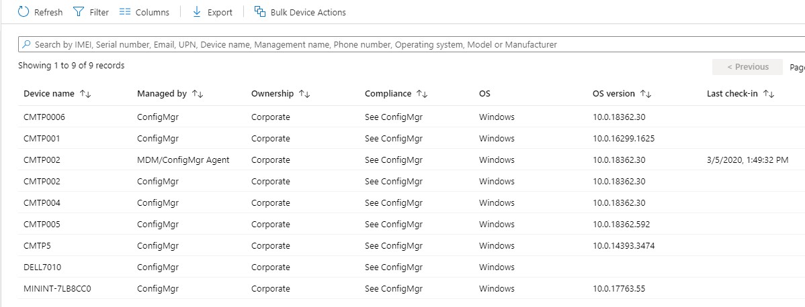Click the OS column header
Image resolution: width=805 pixels, height=307 pixels.
[484, 94]
